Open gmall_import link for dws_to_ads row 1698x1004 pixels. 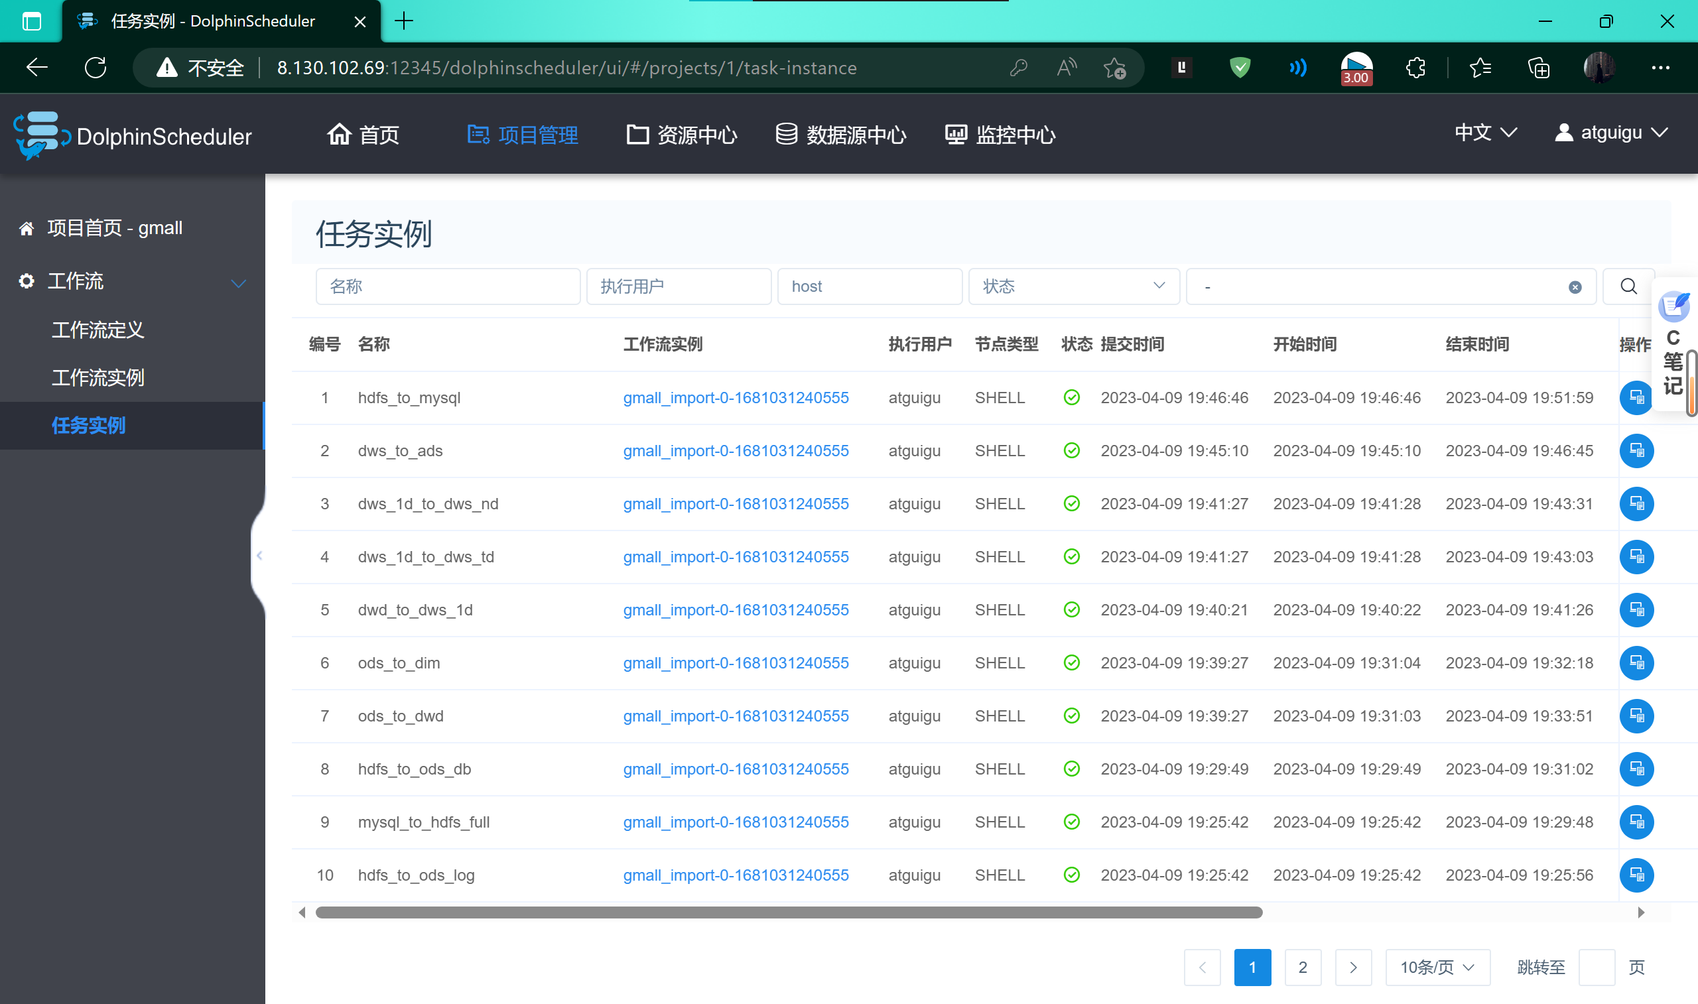(x=736, y=450)
